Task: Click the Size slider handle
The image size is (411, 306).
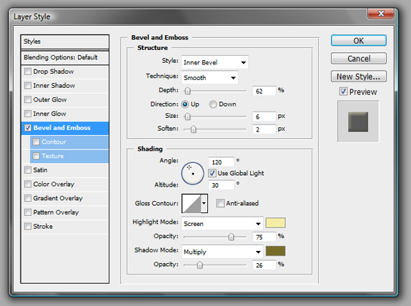Action: pos(187,117)
